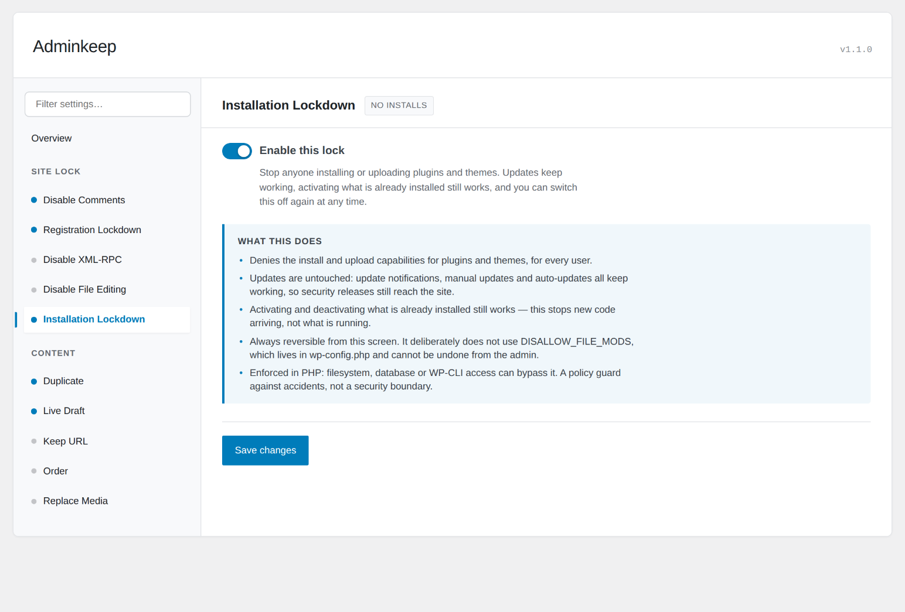Select Disable XML-RPC in sidebar
This screenshot has height=612, width=905.
[107, 260]
